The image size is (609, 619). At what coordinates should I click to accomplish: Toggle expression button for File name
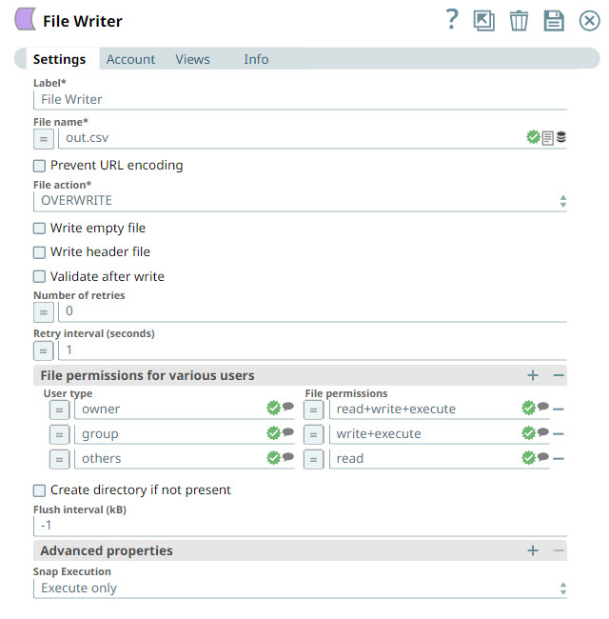44,138
